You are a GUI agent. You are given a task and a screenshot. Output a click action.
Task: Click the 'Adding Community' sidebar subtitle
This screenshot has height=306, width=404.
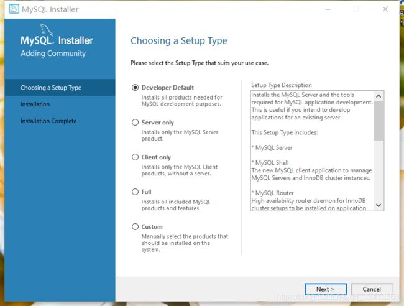pos(53,53)
